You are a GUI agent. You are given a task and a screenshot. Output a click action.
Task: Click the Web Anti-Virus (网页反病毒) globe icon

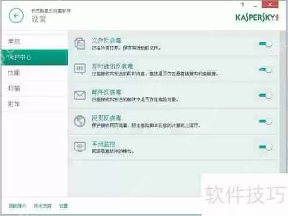click(x=79, y=121)
